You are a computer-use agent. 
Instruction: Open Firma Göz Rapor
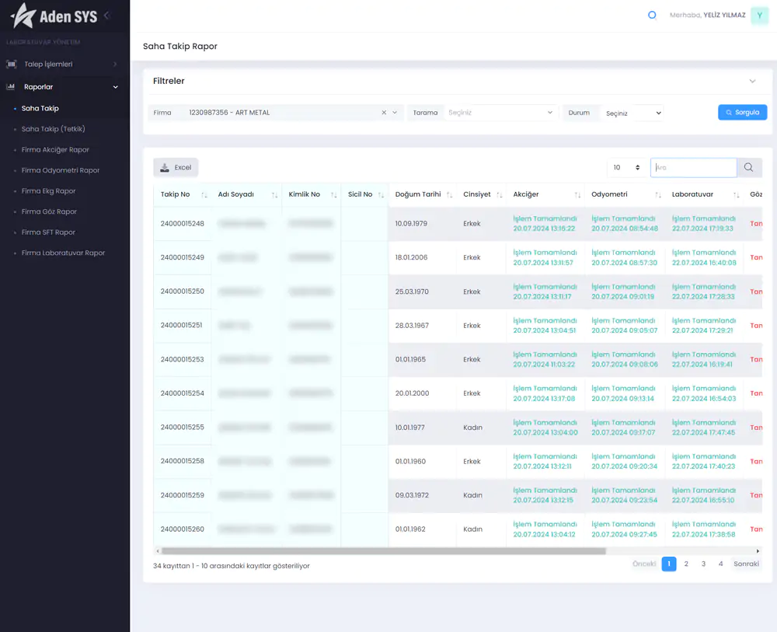click(x=49, y=211)
